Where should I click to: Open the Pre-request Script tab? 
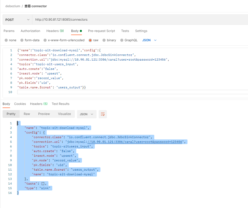(x=101, y=31)
